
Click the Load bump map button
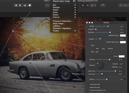(x=95, y=84)
